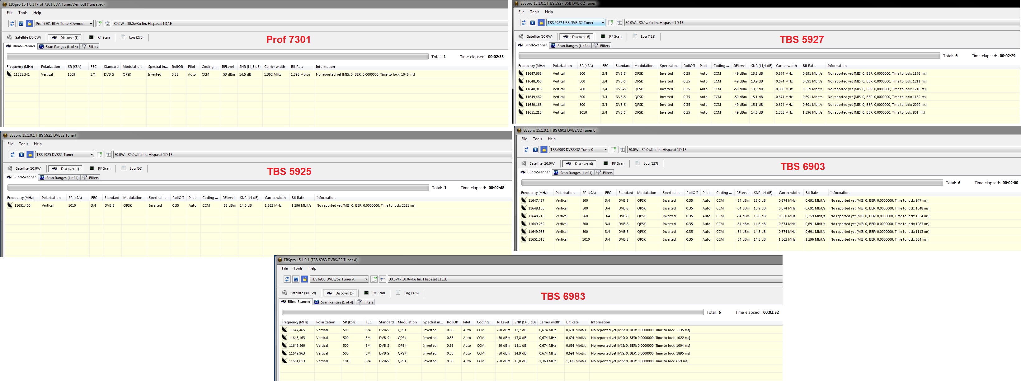Click satellite field in Prof 7301 window
This screenshot has height=381, width=1021.
(310, 24)
